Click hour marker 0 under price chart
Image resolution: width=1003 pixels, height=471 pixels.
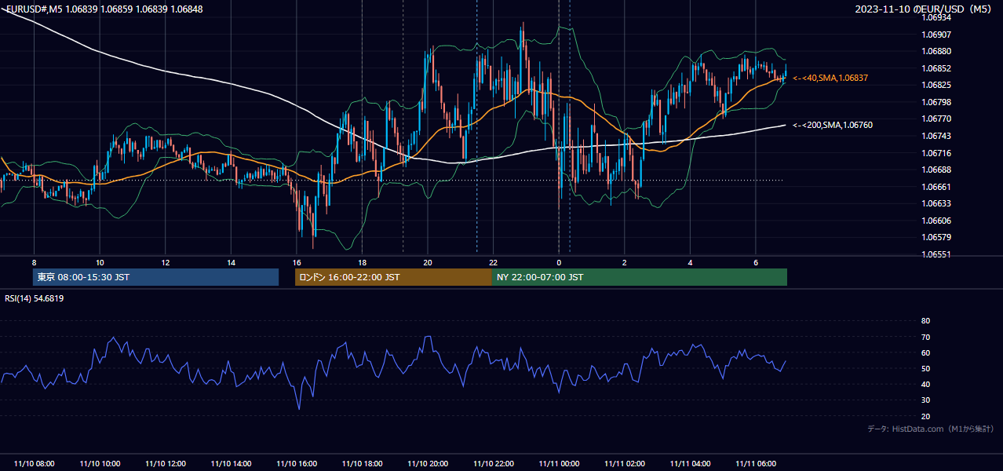coord(558,262)
